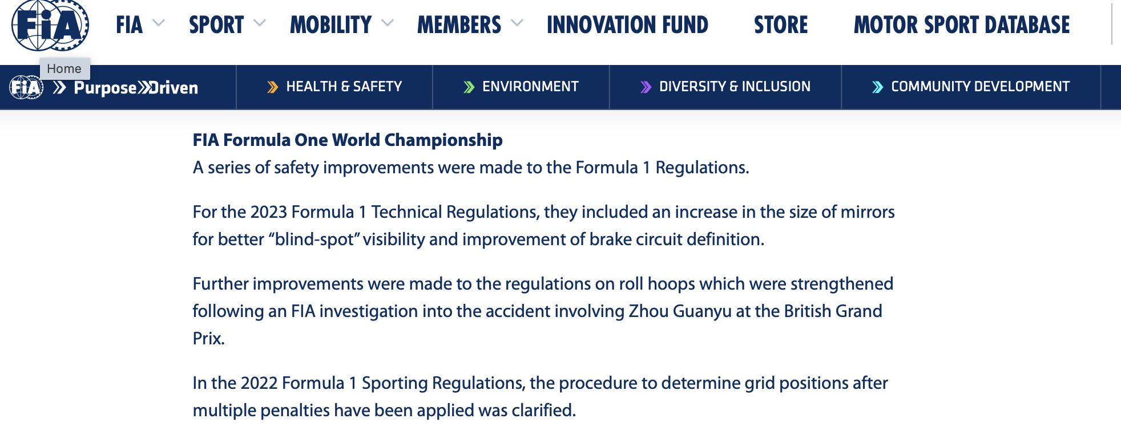Click the purple chevron icon beside Diversity & Inclusion
This screenshot has height=439, width=1121.
pyautogui.click(x=646, y=87)
